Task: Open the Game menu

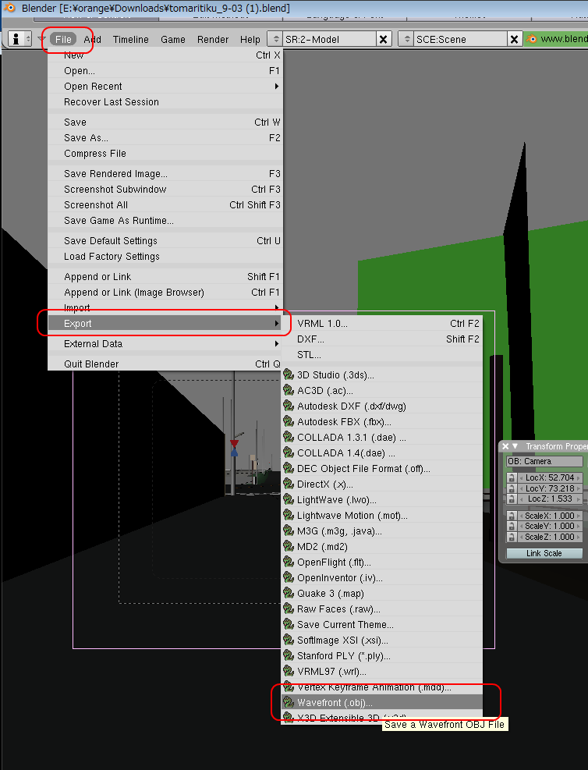Action: click(x=173, y=39)
